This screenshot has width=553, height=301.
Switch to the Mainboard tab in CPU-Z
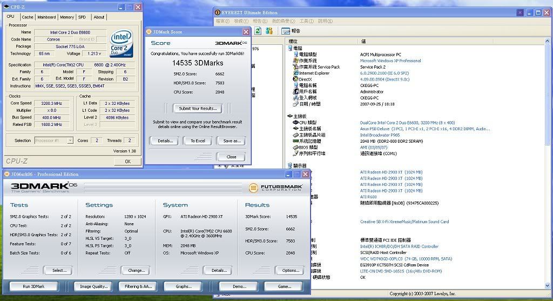tap(46, 17)
